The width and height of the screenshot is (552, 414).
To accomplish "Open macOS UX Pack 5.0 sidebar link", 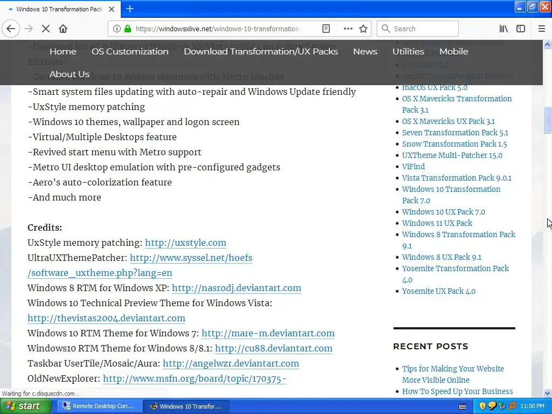I will pos(435,87).
